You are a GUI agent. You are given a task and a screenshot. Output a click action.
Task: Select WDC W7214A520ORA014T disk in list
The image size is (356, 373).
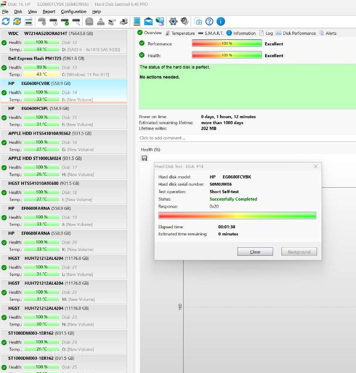click(64, 41)
